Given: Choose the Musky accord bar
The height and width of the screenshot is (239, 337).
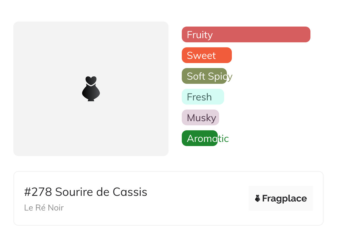Looking at the screenshot, I should [x=200, y=118].
